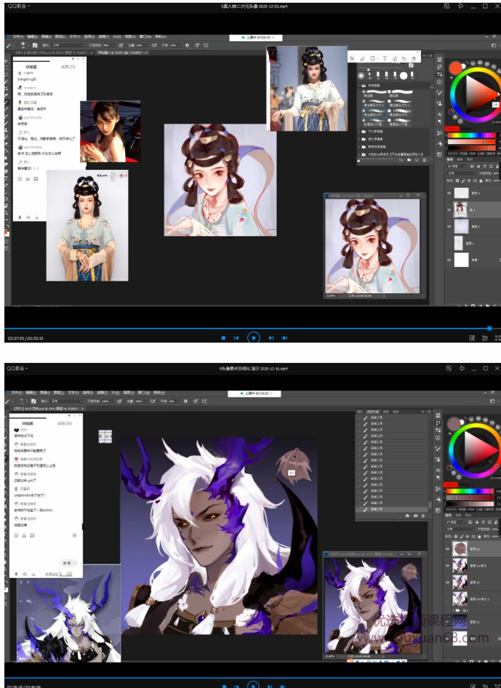Screen dimensions: 501x688
Task: Expand the last brush folder in the brush presets panel
Action: (360, 155)
